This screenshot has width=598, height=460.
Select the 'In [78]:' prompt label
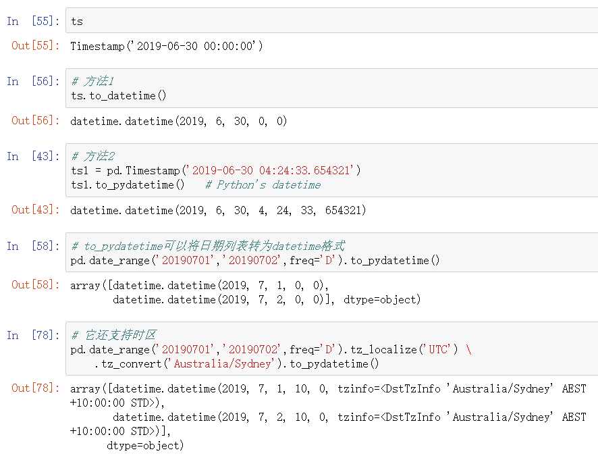click(33, 335)
